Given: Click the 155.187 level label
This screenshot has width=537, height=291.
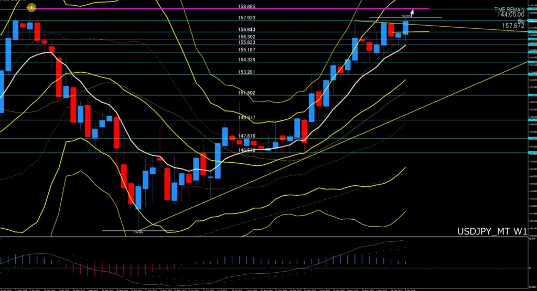Looking at the screenshot, I should pyautogui.click(x=246, y=50).
